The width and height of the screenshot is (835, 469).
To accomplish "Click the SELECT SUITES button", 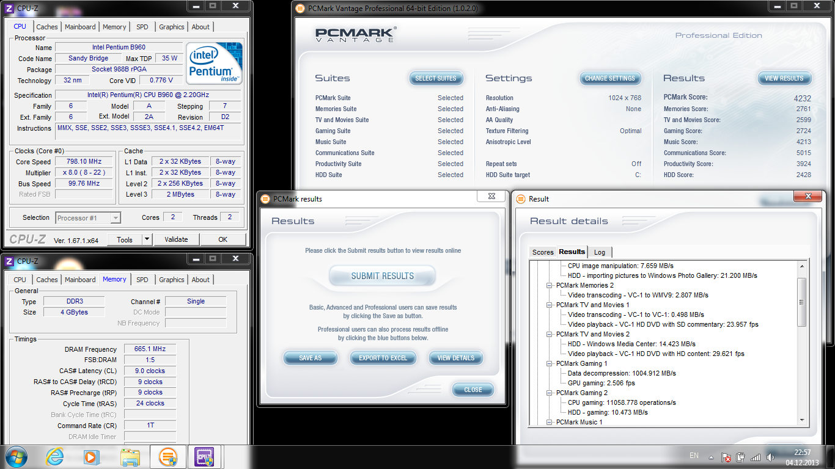I will coord(436,78).
